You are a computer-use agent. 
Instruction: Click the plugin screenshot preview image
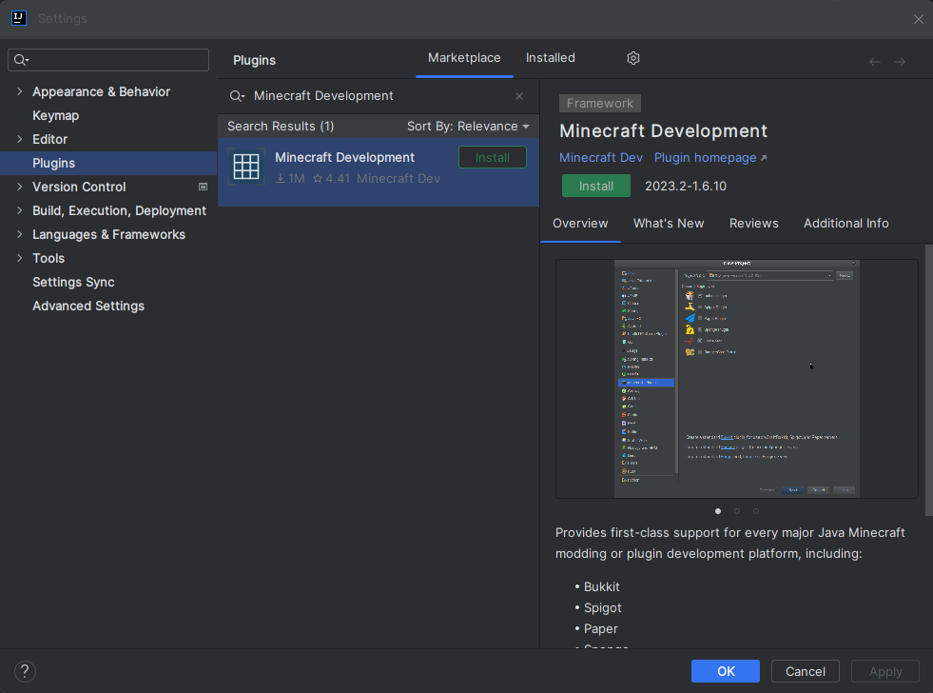[737, 378]
